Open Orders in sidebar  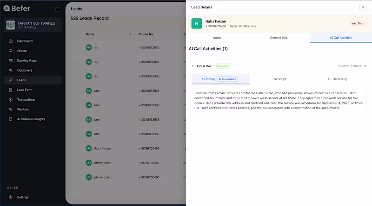point(33,51)
